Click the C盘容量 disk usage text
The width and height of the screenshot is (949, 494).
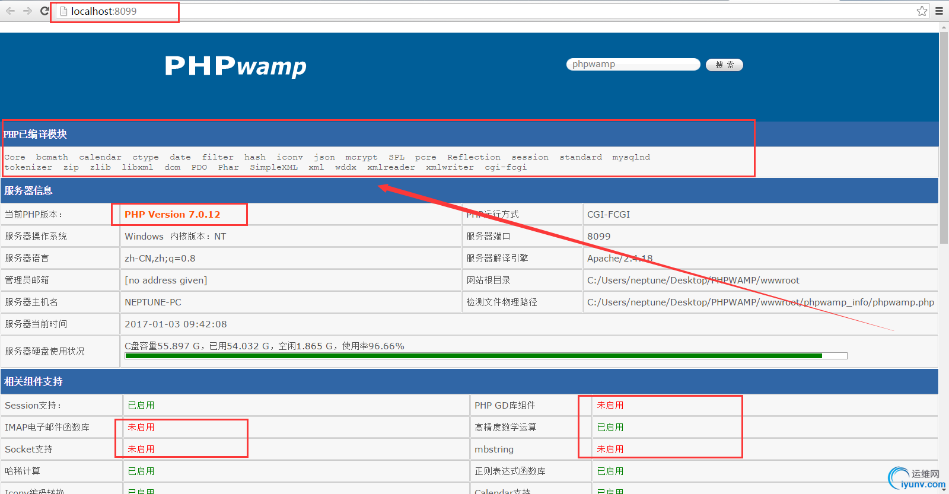pyautogui.click(x=265, y=346)
